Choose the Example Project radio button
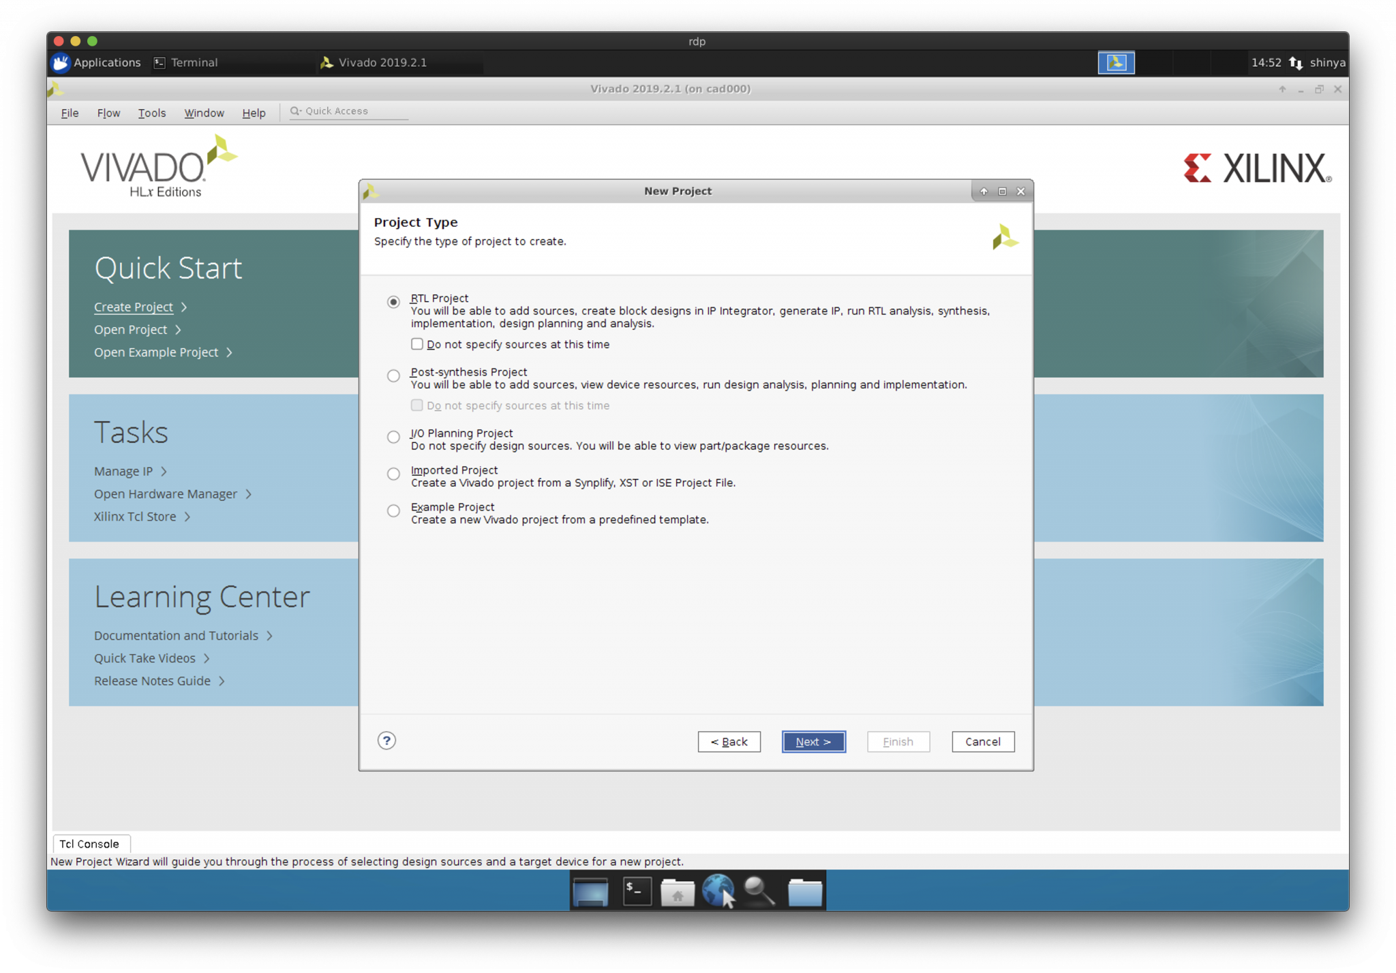Image resolution: width=1396 pixels, height=973 pixels. (393, 510)
